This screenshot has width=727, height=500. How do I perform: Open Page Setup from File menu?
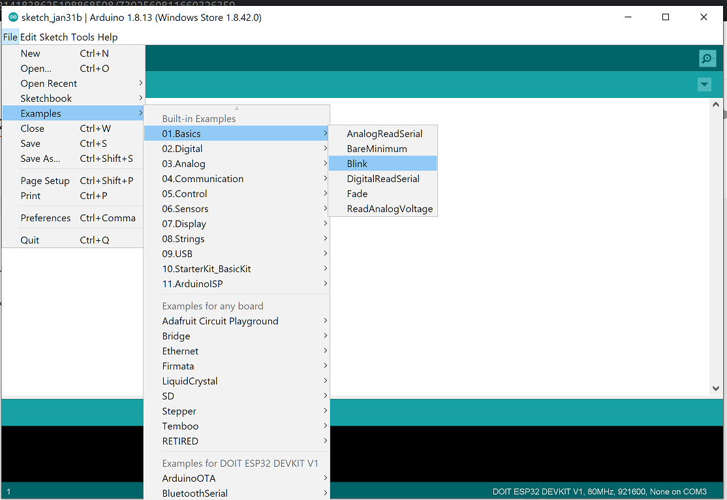[x=73, y=181]
